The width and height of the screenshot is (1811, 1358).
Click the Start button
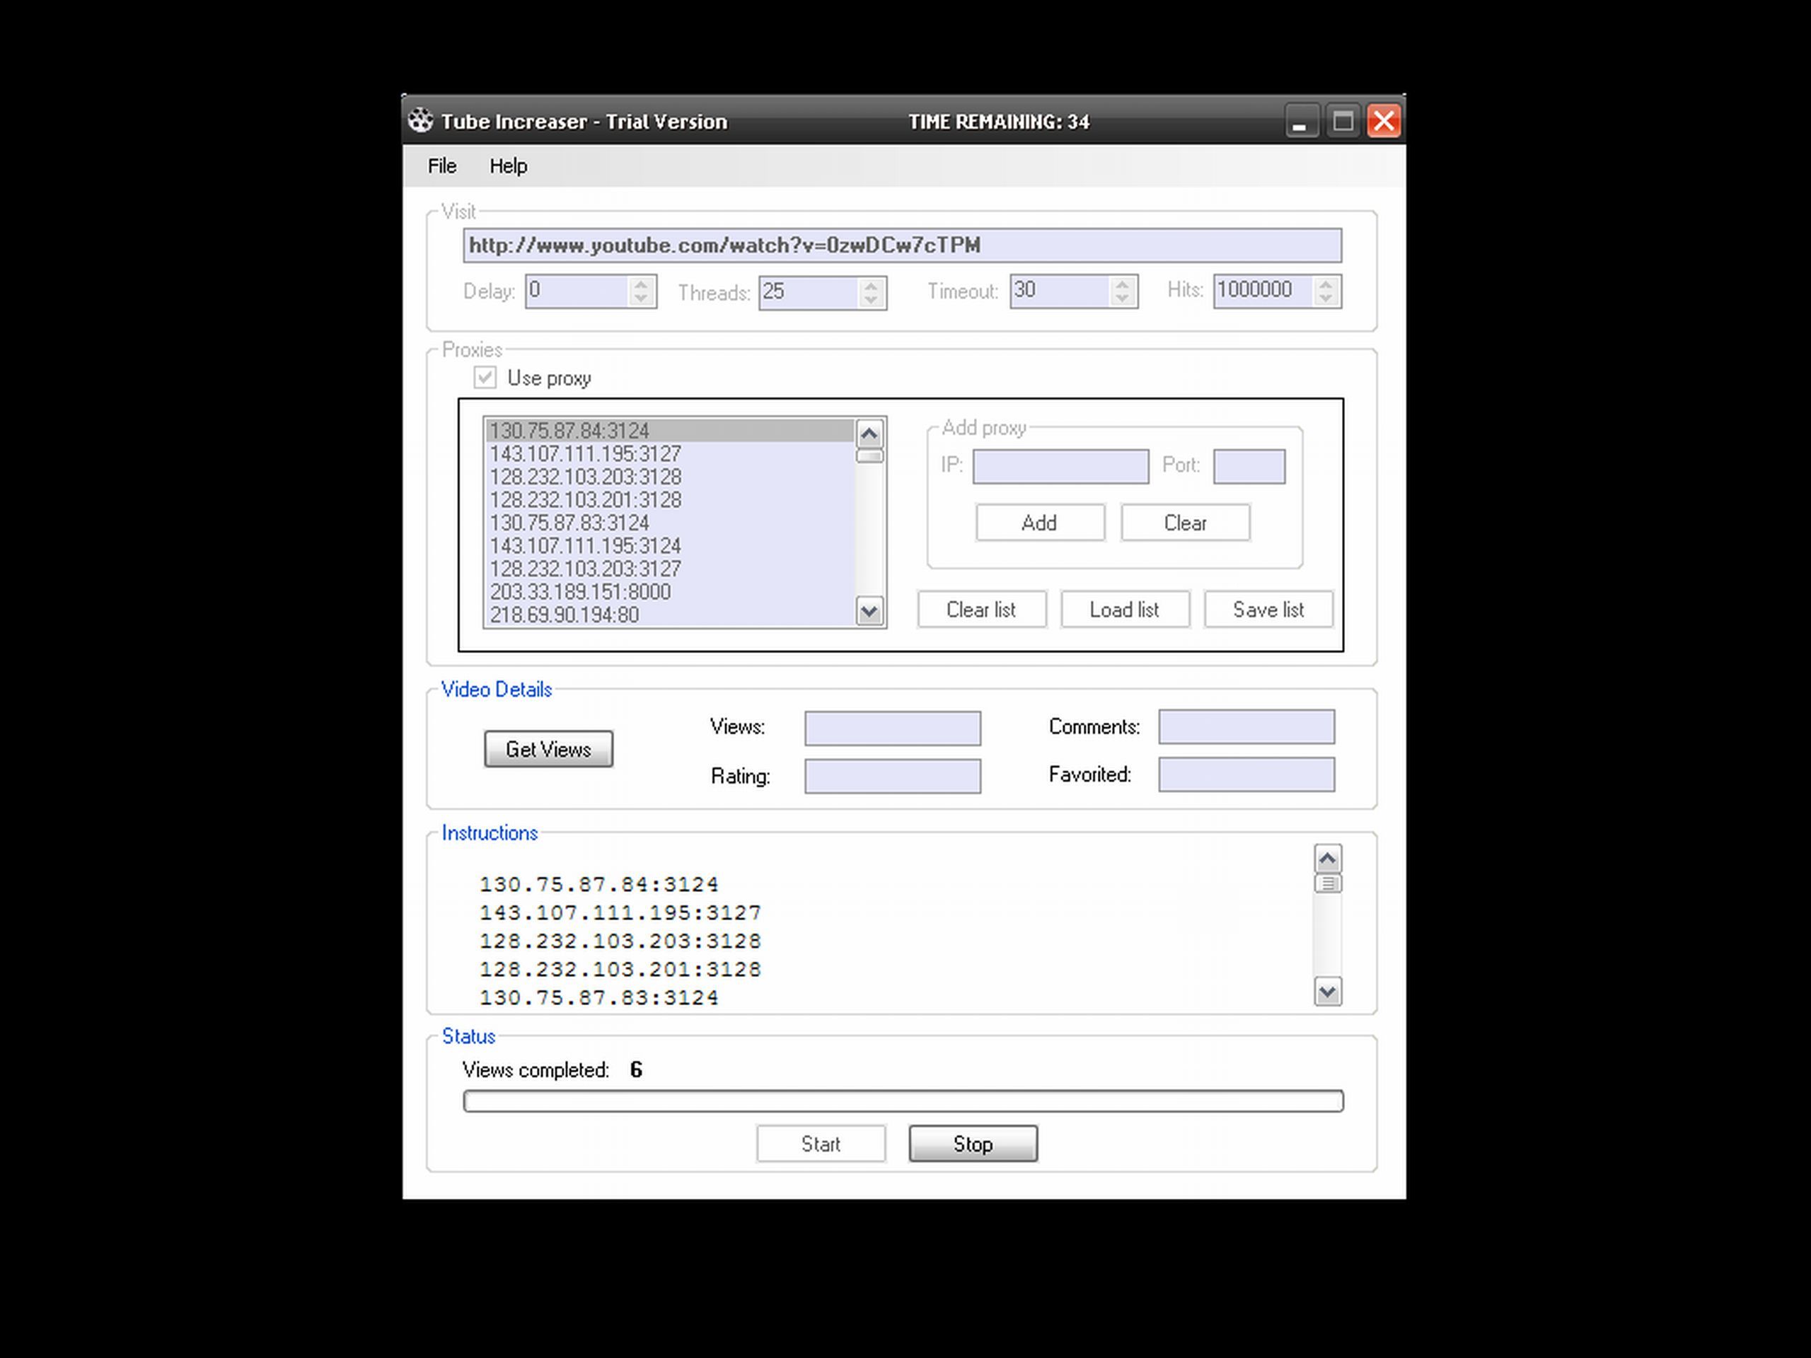[x=821, y=1144]
